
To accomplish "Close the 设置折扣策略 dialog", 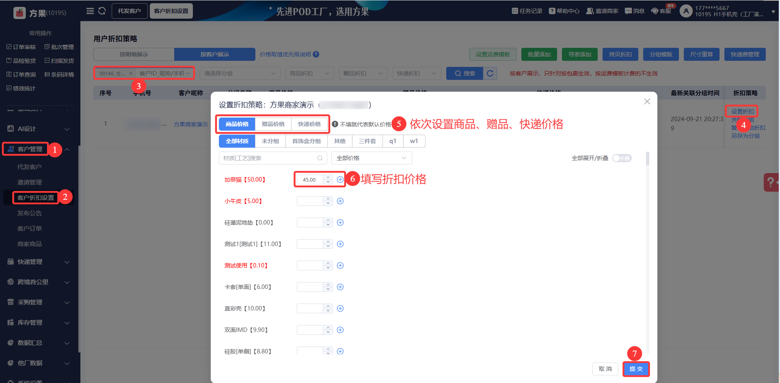I will click(x=647, y=101).
